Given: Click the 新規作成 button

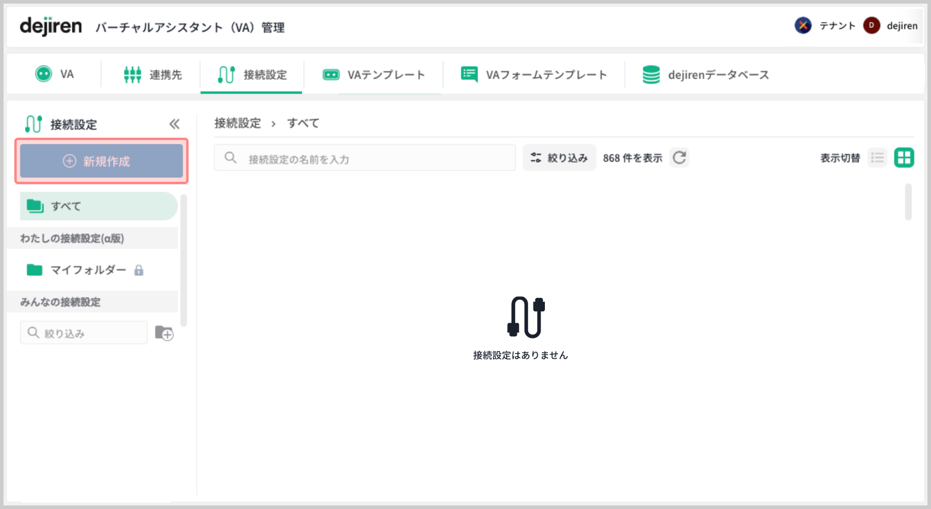Looking at the screenshot, I should 101,161.
